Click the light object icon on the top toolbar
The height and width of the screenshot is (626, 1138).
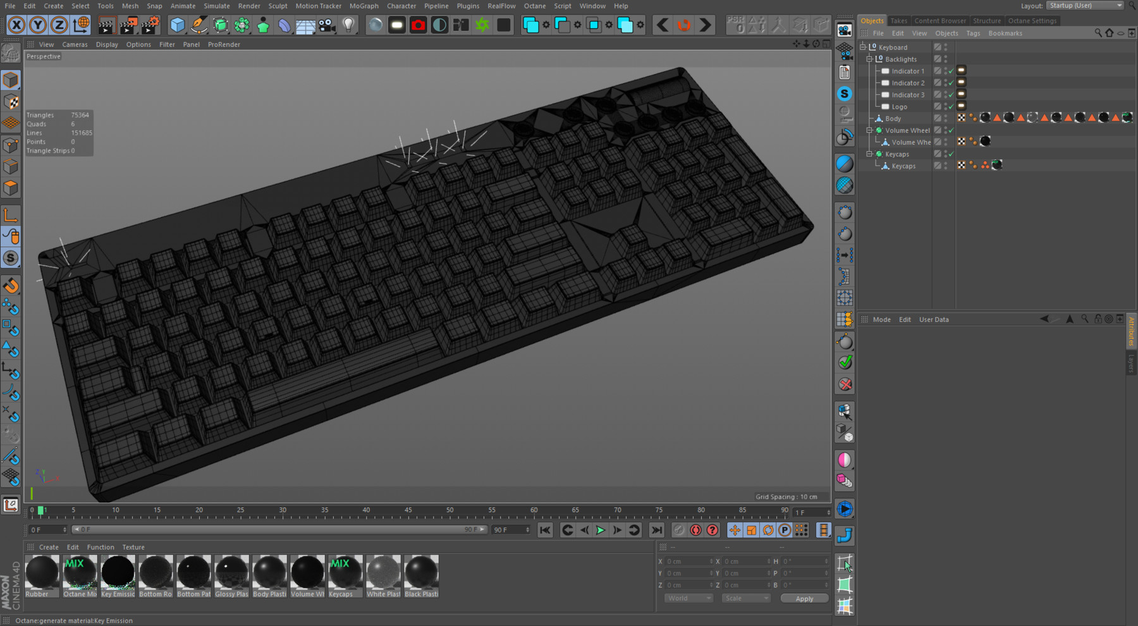[x=348, y=25]
